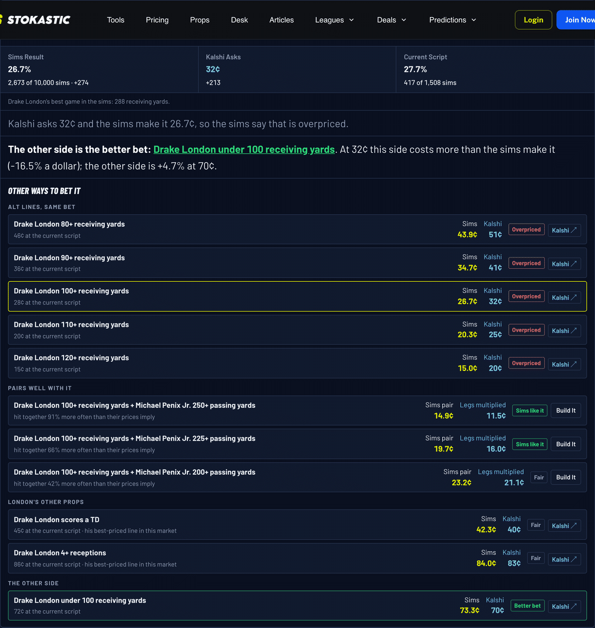The image size is (595, 628).
Task: Click Build It for Penix 250+ passing pair
Action: [566, 411]
